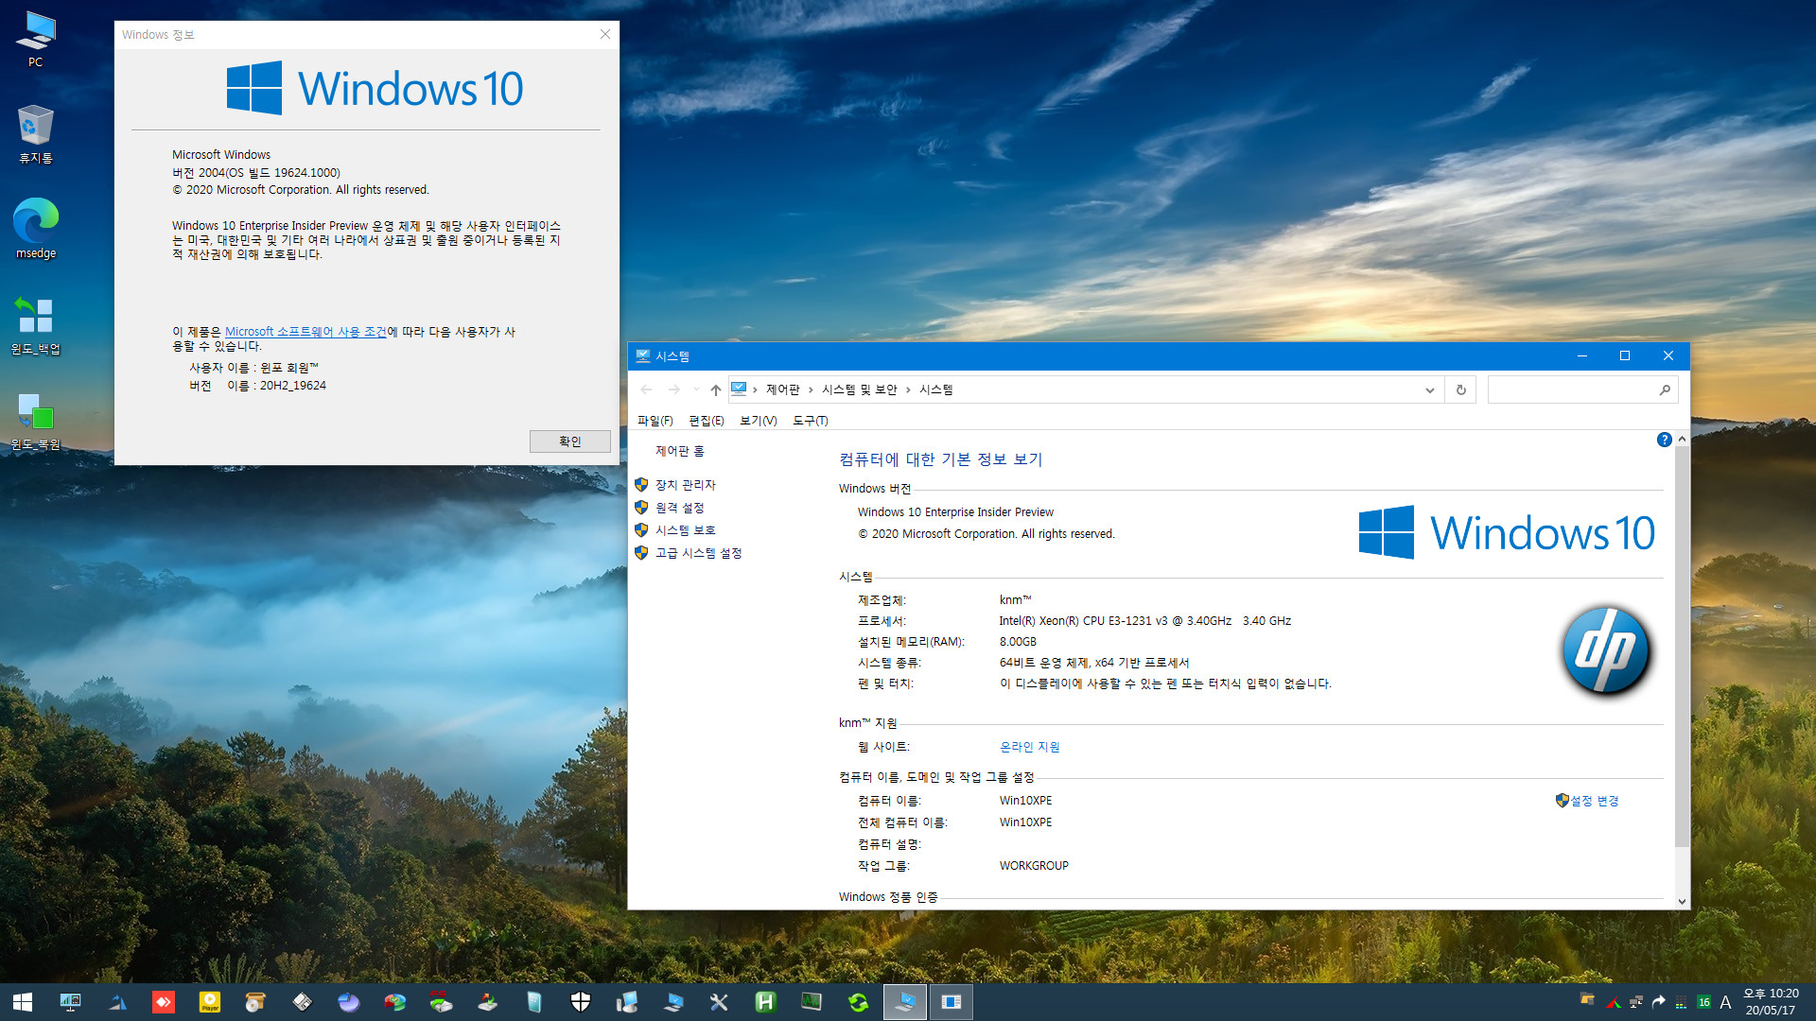The width and height of the screenshot is (1816, 1021).
Task: Click the yellow folder tray icon
Action: [1587, 999]
